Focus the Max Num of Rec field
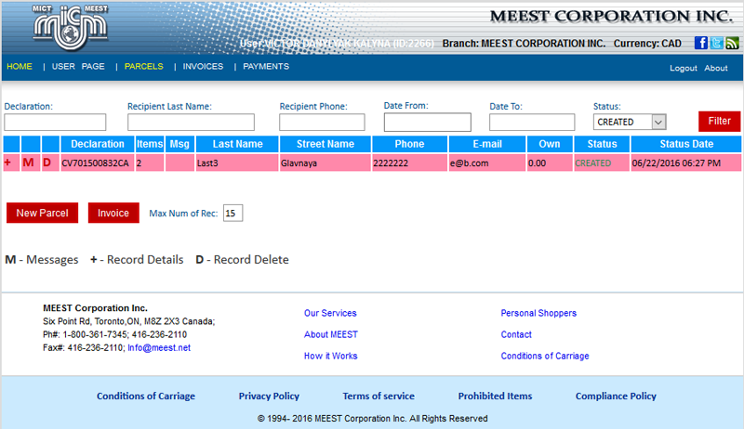This screenshot has width=744, height=429. point(233,213)
